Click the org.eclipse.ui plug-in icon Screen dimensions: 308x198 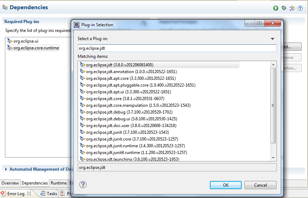10,41
